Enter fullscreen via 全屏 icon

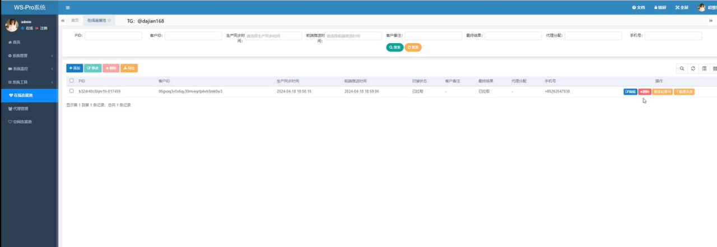[x=682, y=8]
